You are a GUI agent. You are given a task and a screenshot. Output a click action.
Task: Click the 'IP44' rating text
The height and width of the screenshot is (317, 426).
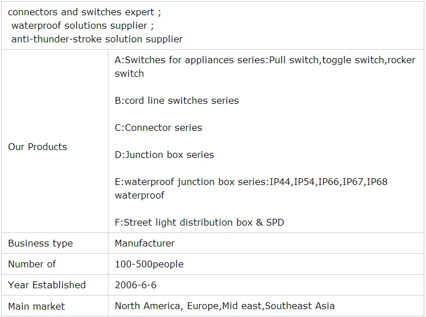280,182
